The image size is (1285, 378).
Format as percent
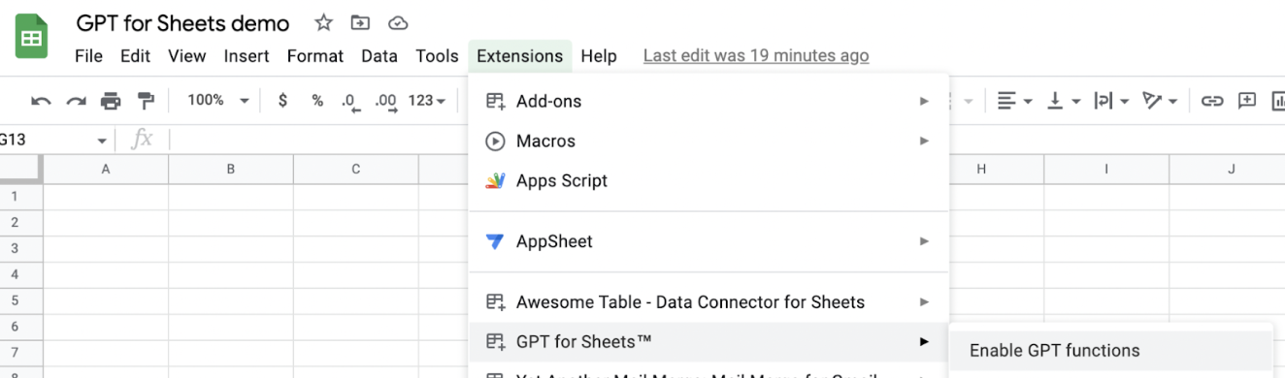click(x=317, y=100)
